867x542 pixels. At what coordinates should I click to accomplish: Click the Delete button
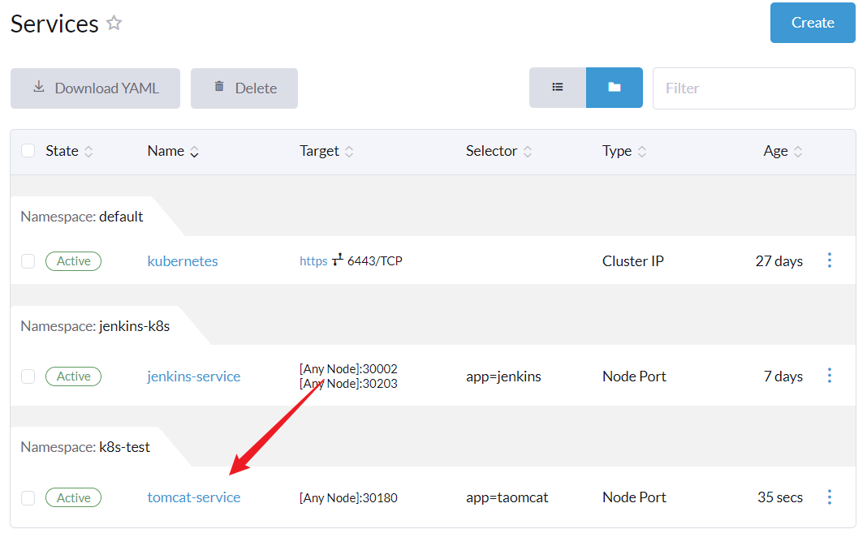244,88
